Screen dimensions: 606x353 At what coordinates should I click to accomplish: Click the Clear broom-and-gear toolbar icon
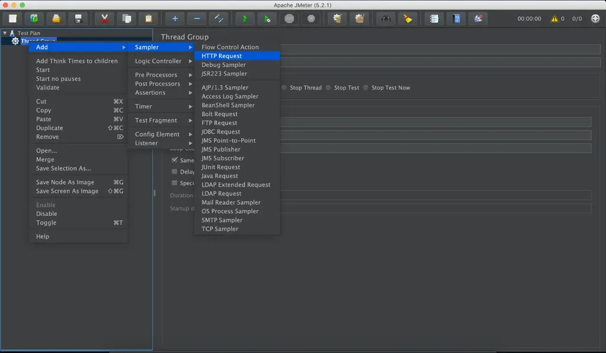[337, 18]
